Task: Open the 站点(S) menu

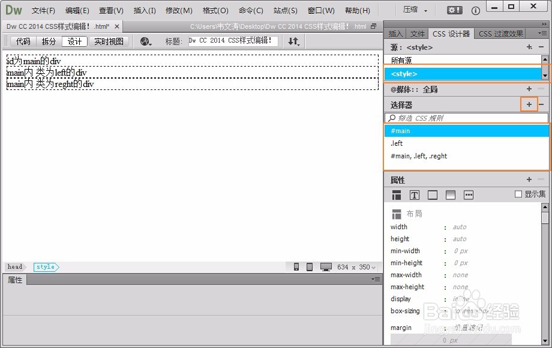Action: coord(285,11)
